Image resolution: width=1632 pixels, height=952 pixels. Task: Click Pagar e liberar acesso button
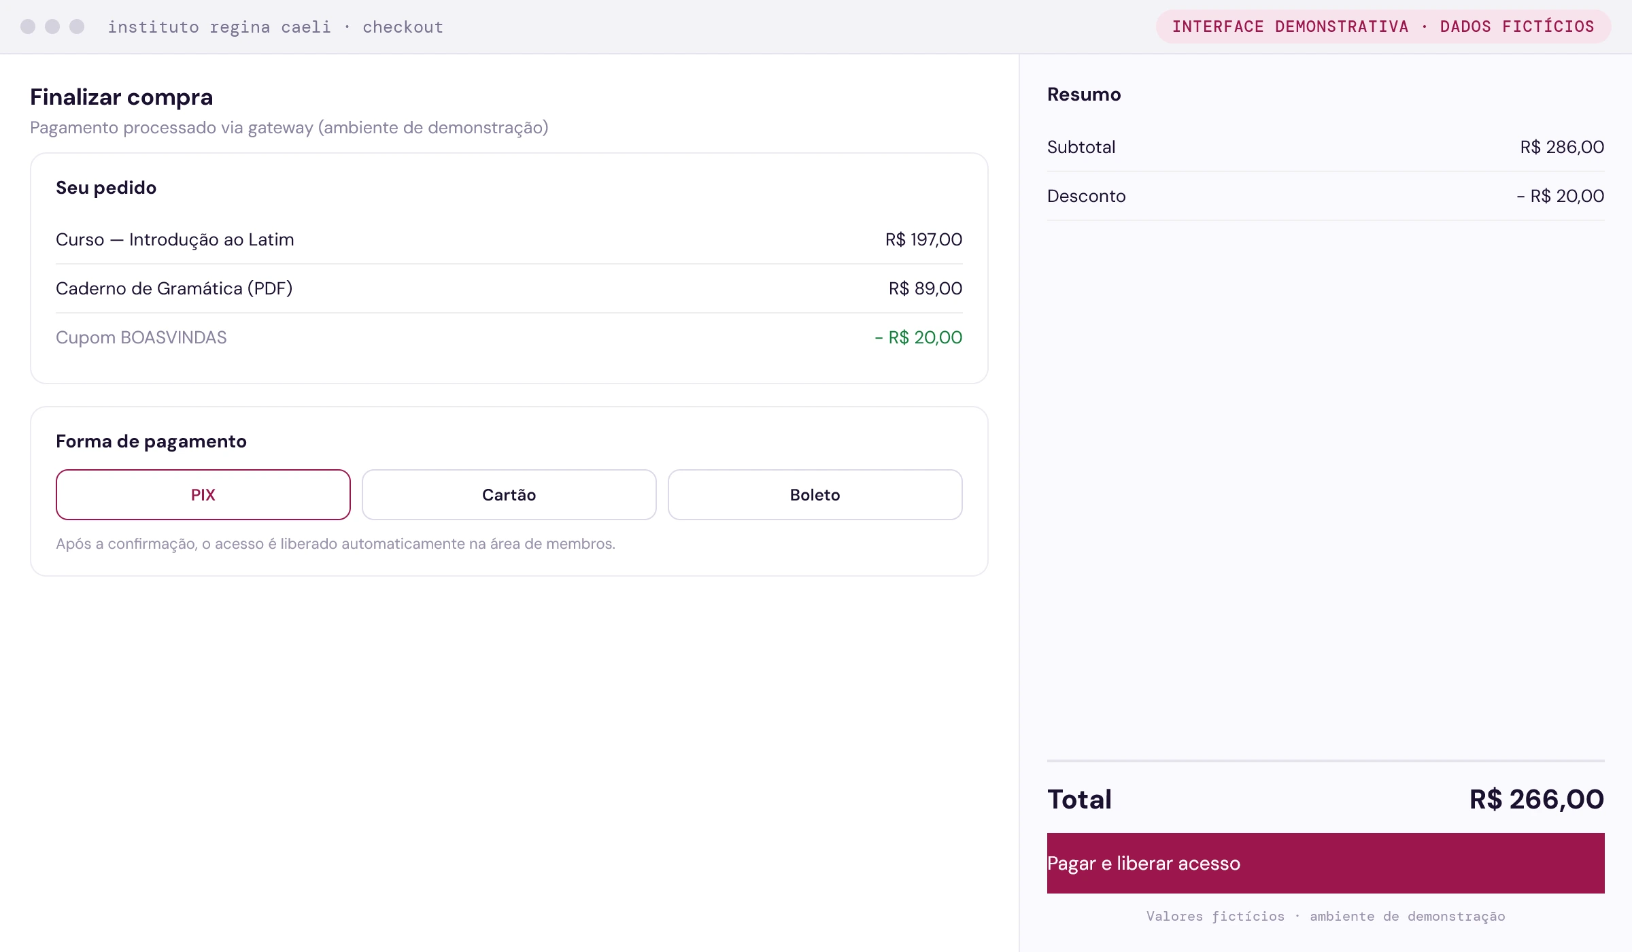pos(1325,863)
